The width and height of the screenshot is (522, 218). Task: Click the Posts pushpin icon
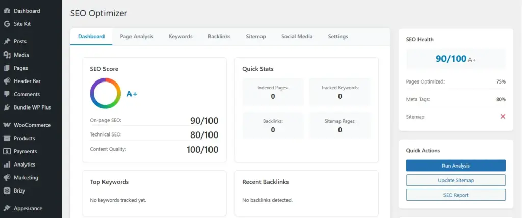coord(7,42)
